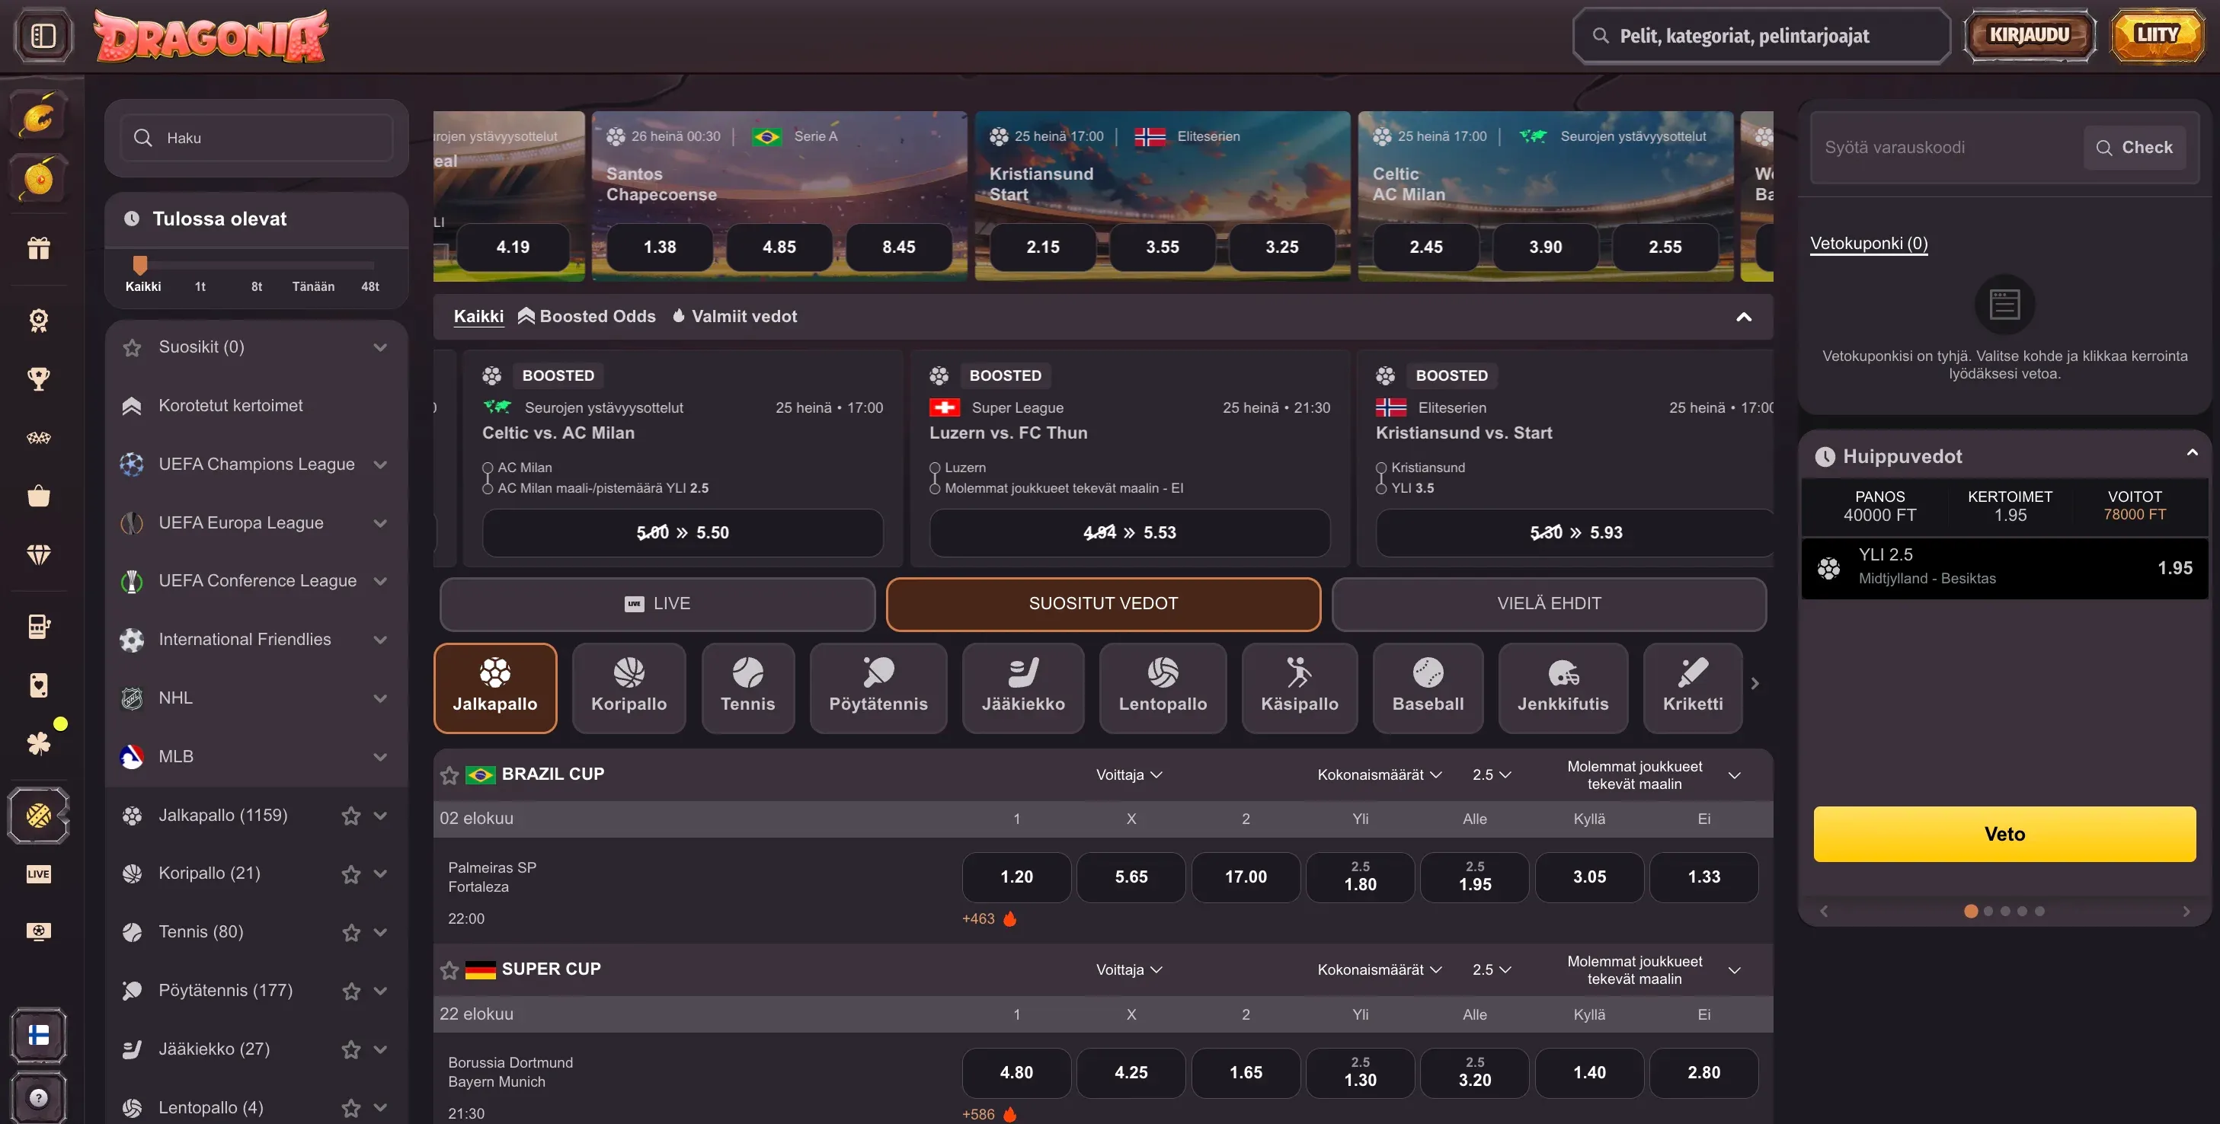Place the bet with the yellow Veto button
2220x1124 pixels.
coord(2004,834)
